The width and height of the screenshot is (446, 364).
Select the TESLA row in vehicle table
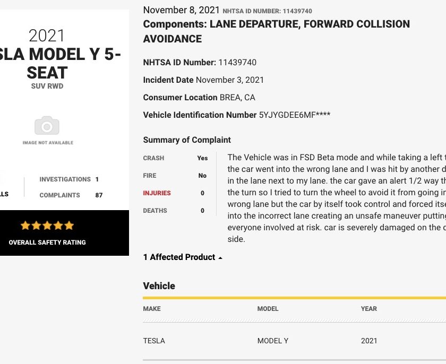(294, 341)
